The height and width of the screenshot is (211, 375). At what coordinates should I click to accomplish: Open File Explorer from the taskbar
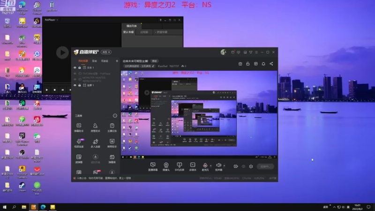coord(24,207)
